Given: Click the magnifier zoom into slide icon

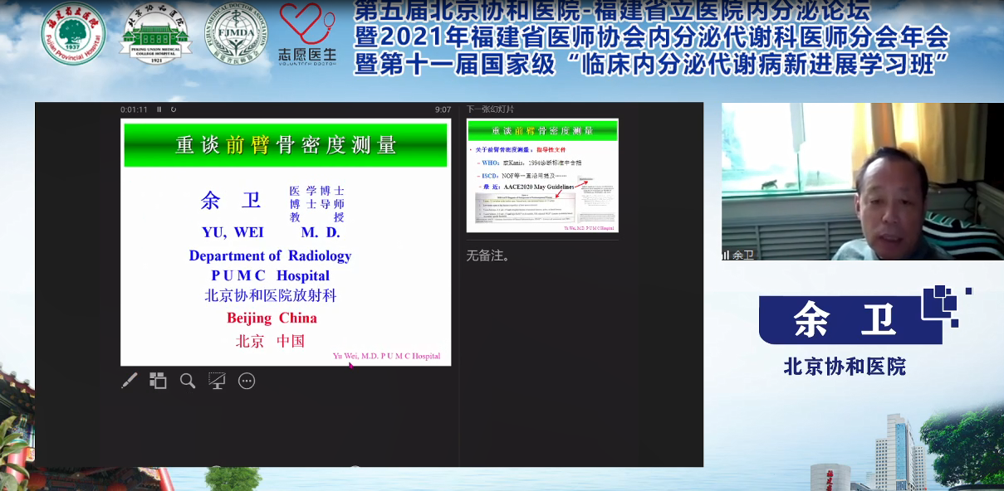Looking at the screenshot, I should [x=188, y=381].
